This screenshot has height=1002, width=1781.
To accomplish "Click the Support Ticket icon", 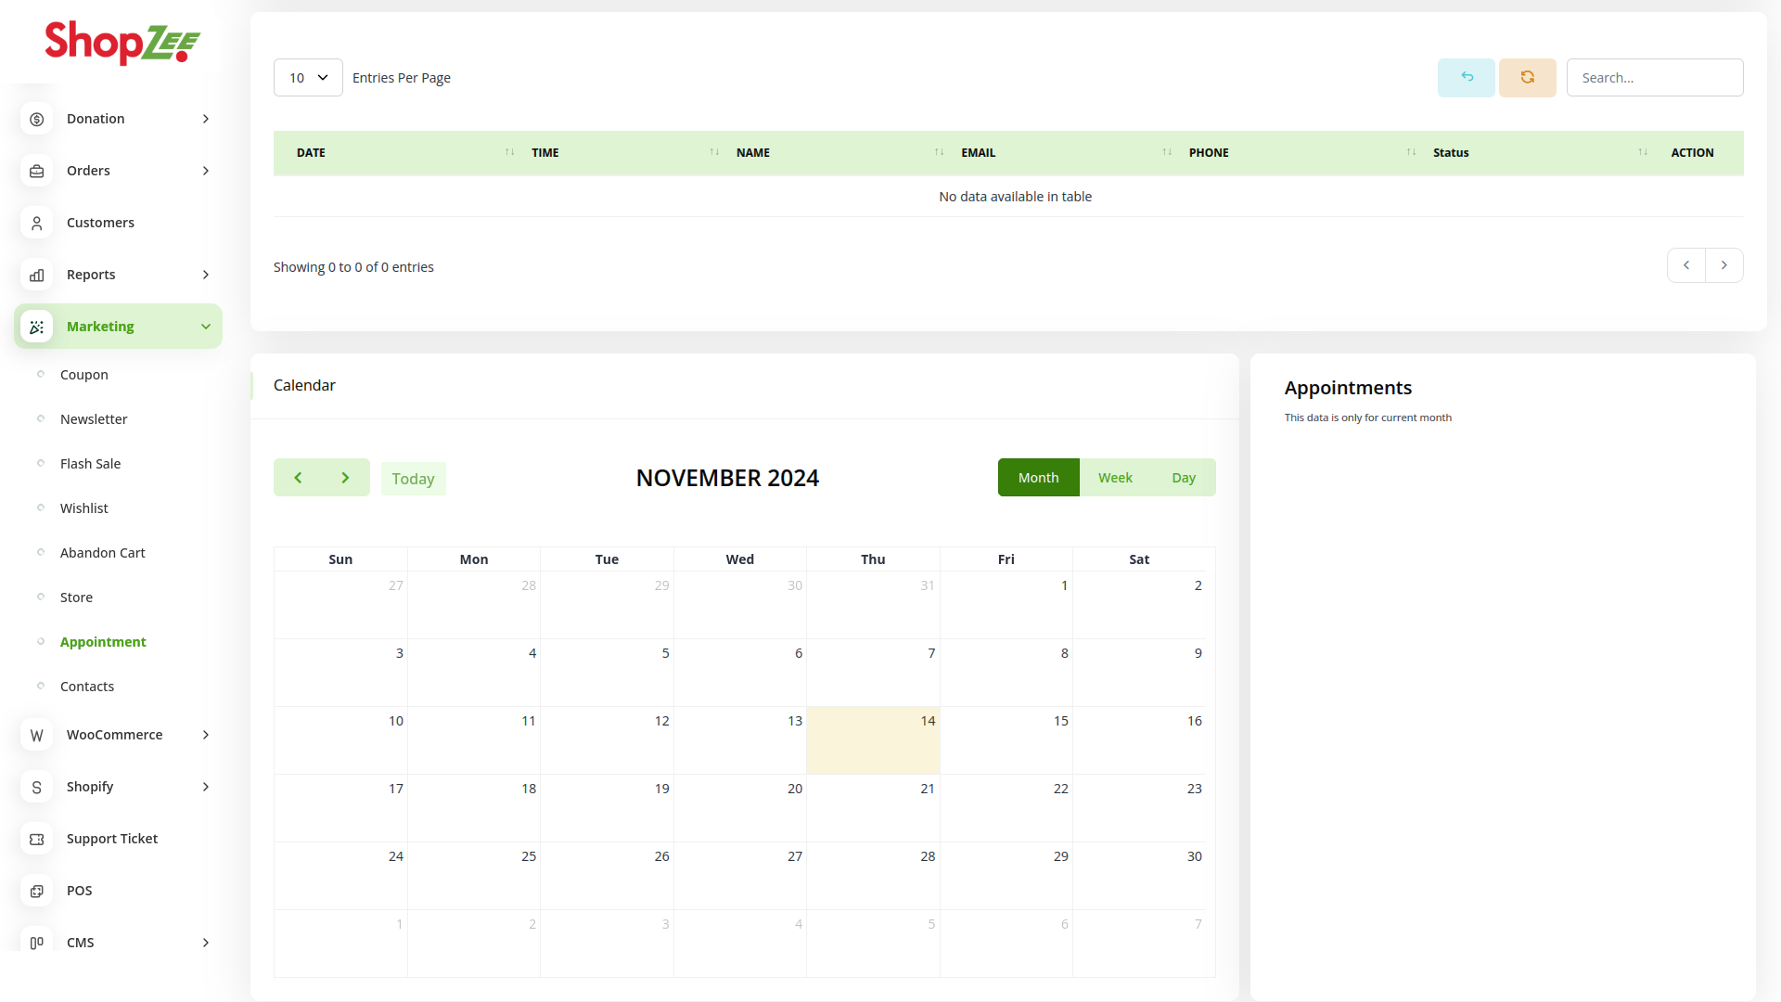I will [x=37, y=839].
